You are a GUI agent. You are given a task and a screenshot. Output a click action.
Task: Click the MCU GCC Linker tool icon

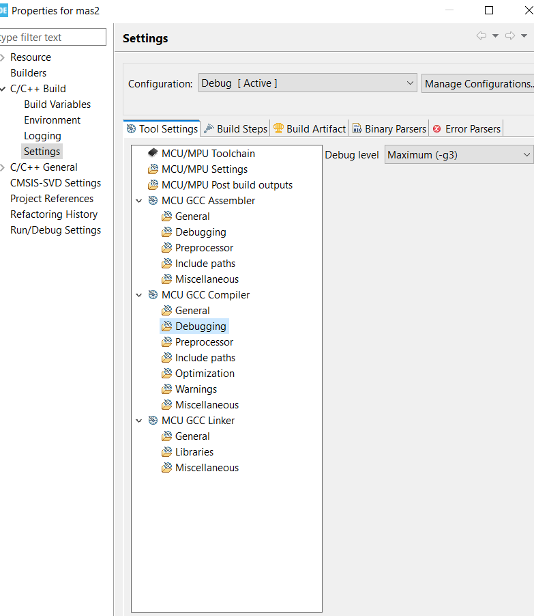tap(153, 421)
